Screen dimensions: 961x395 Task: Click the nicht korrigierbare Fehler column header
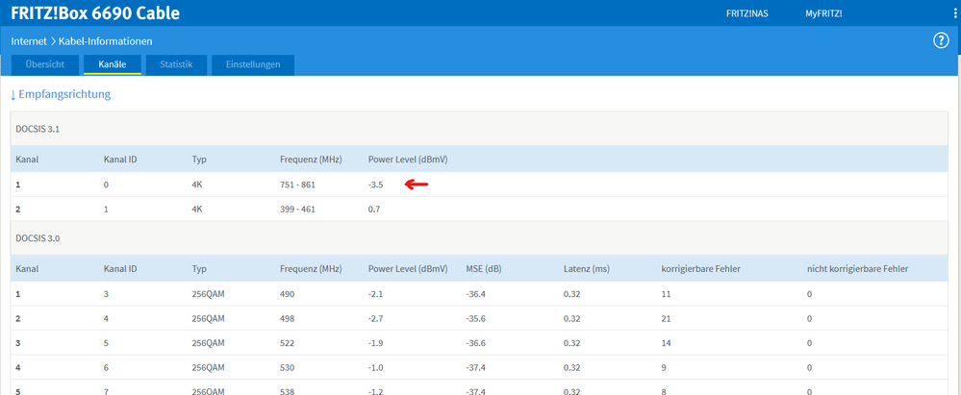(857, 269)
